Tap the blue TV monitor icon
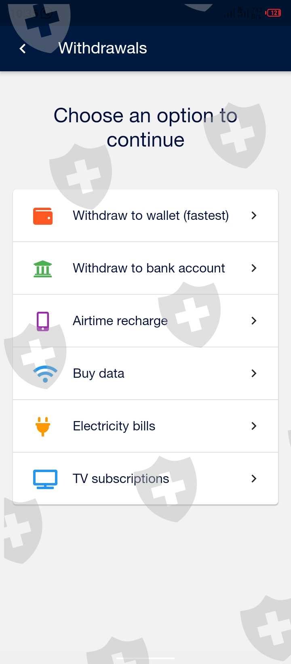 (45, 479)
